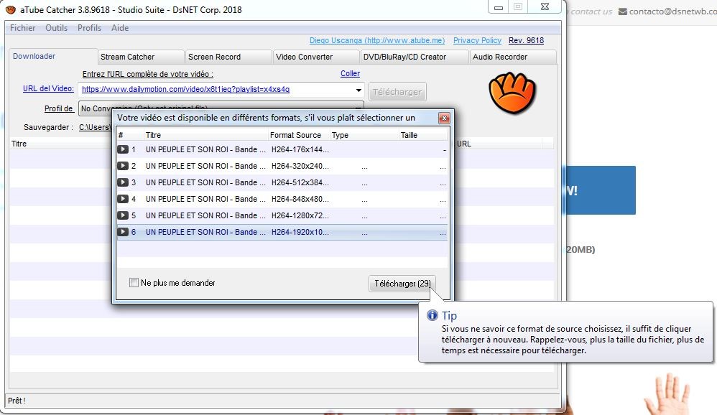Click the play icon of row 6
This screenshot has height=415, width=717.
[123, 232]
